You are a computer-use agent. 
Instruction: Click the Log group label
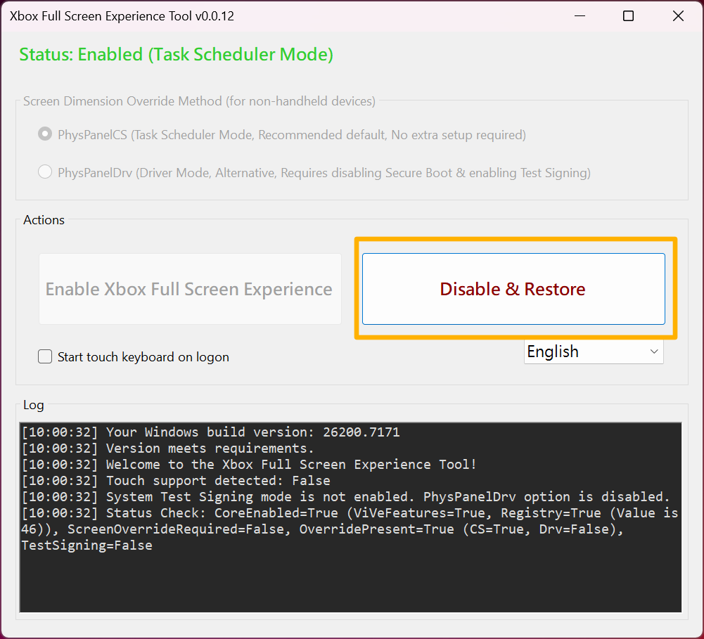[33, 405]
